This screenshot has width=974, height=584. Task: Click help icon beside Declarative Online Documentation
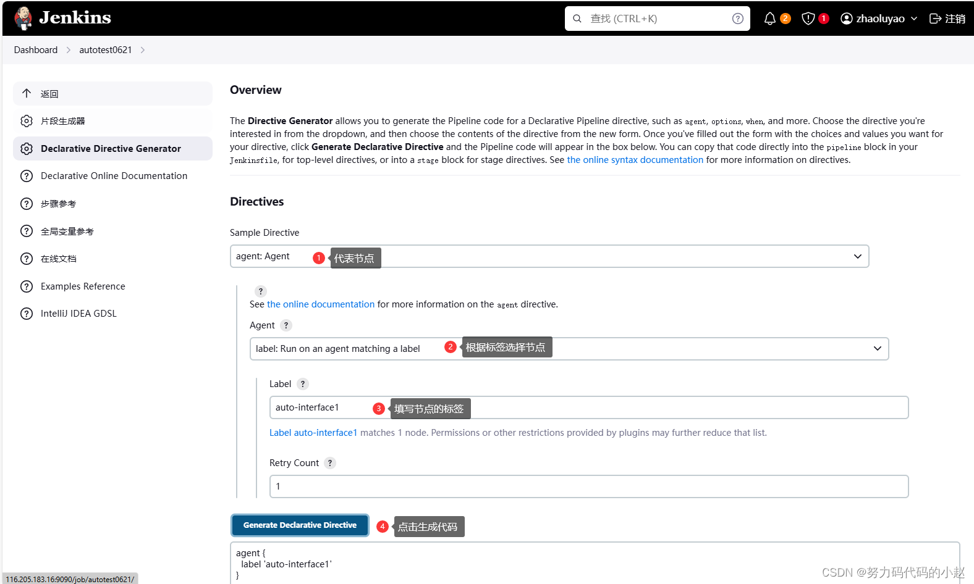pyautogui.click(x=27, y=176)
